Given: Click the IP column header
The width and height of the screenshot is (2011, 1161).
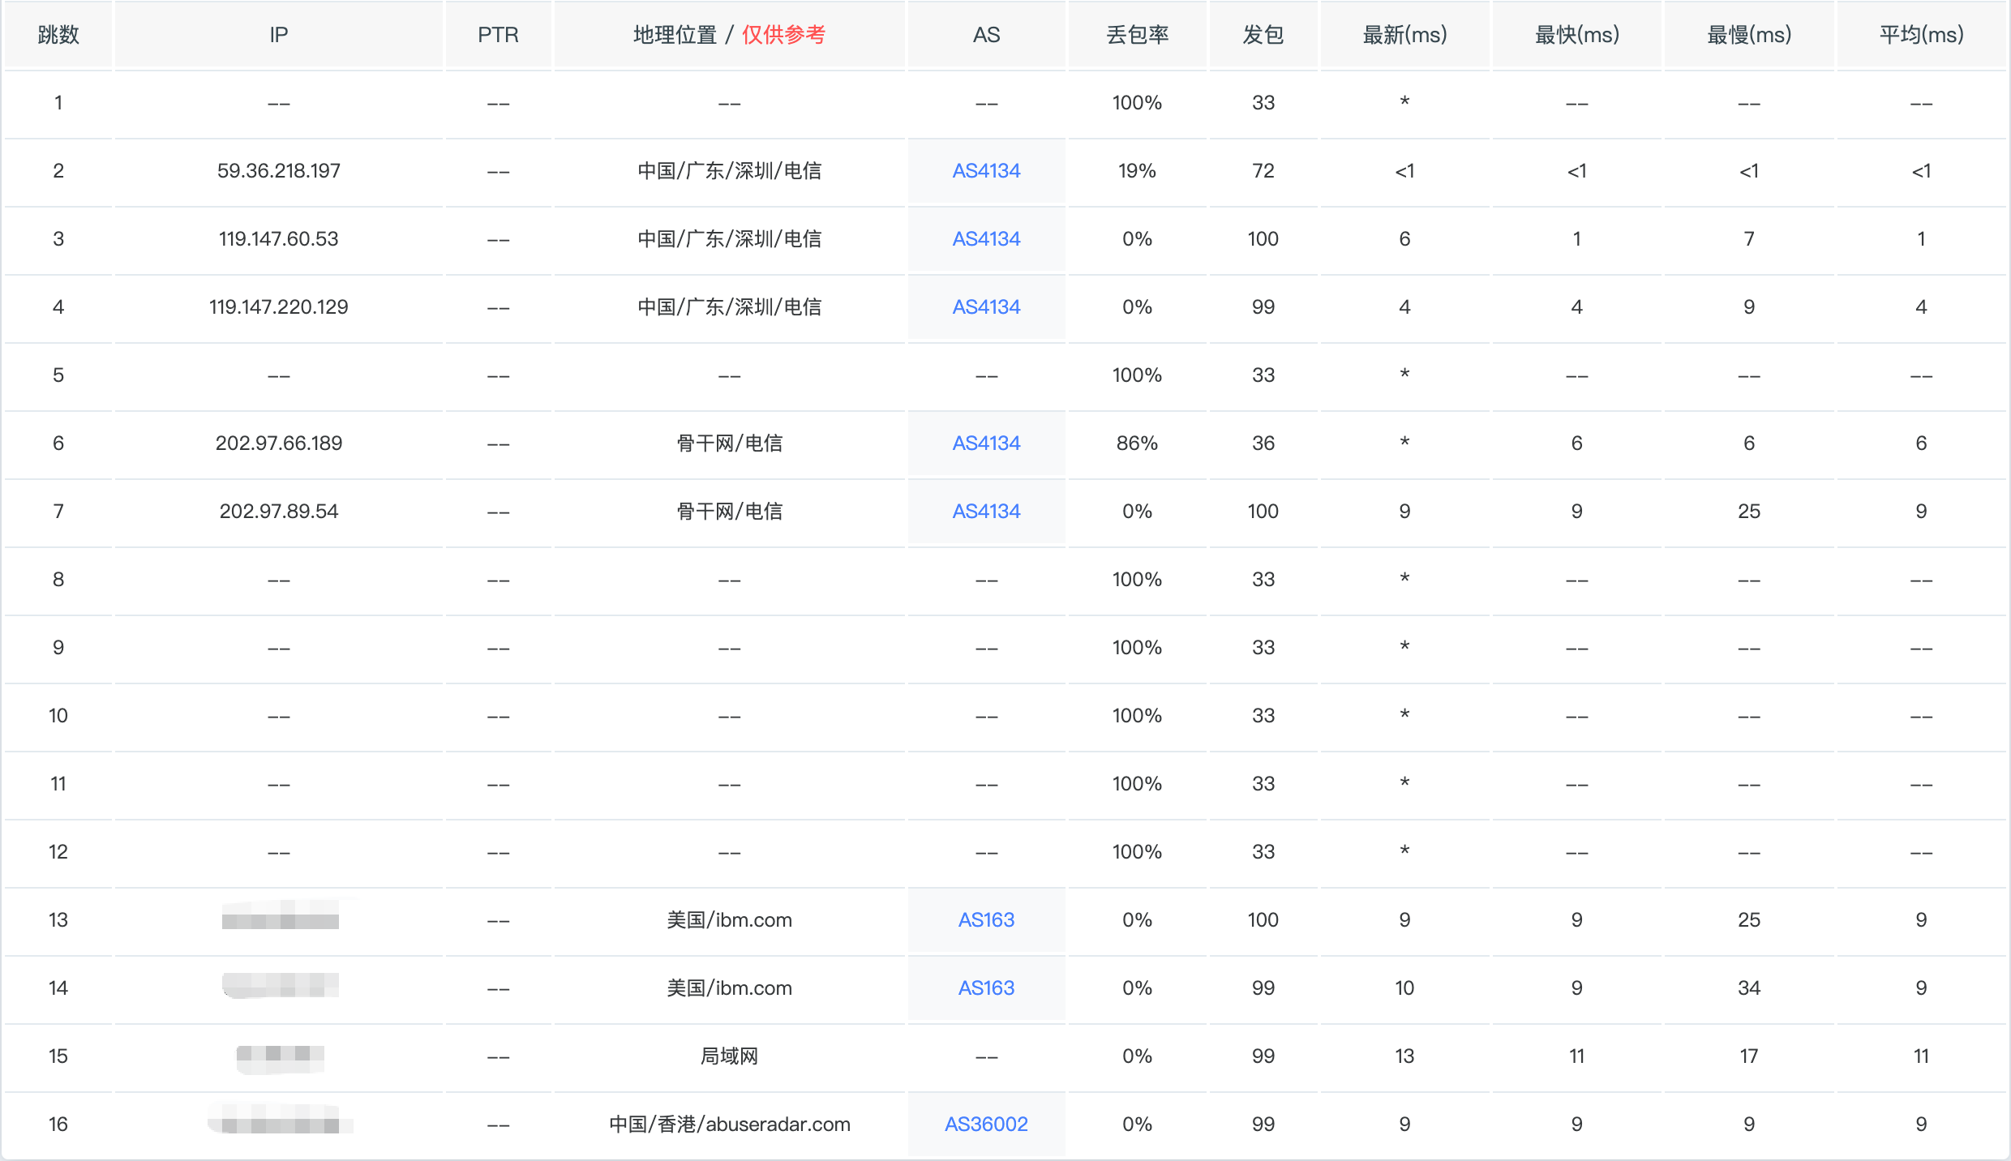Looking at the screenshot, I should 278,35.
